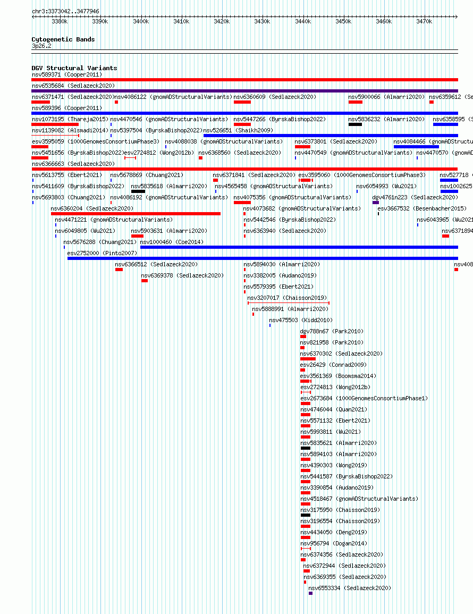Click nsv6371841 (Sedlazeck2020) label

(x=254, y=175)
